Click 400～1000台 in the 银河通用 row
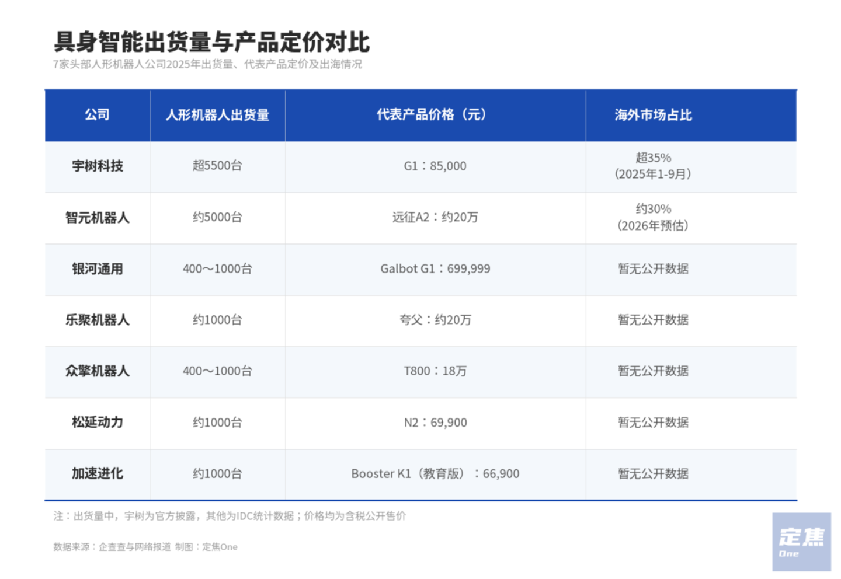The height and width of the screenshot is (579, 841). pos(218,269)
